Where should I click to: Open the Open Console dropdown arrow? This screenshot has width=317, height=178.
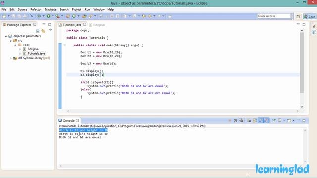(x=294, y=120)
